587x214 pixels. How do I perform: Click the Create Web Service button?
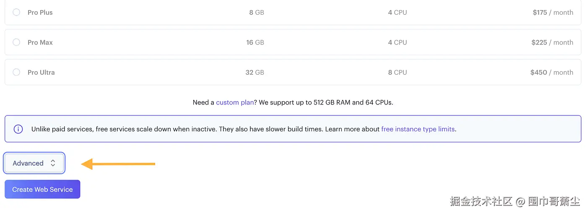pos(42,190)
